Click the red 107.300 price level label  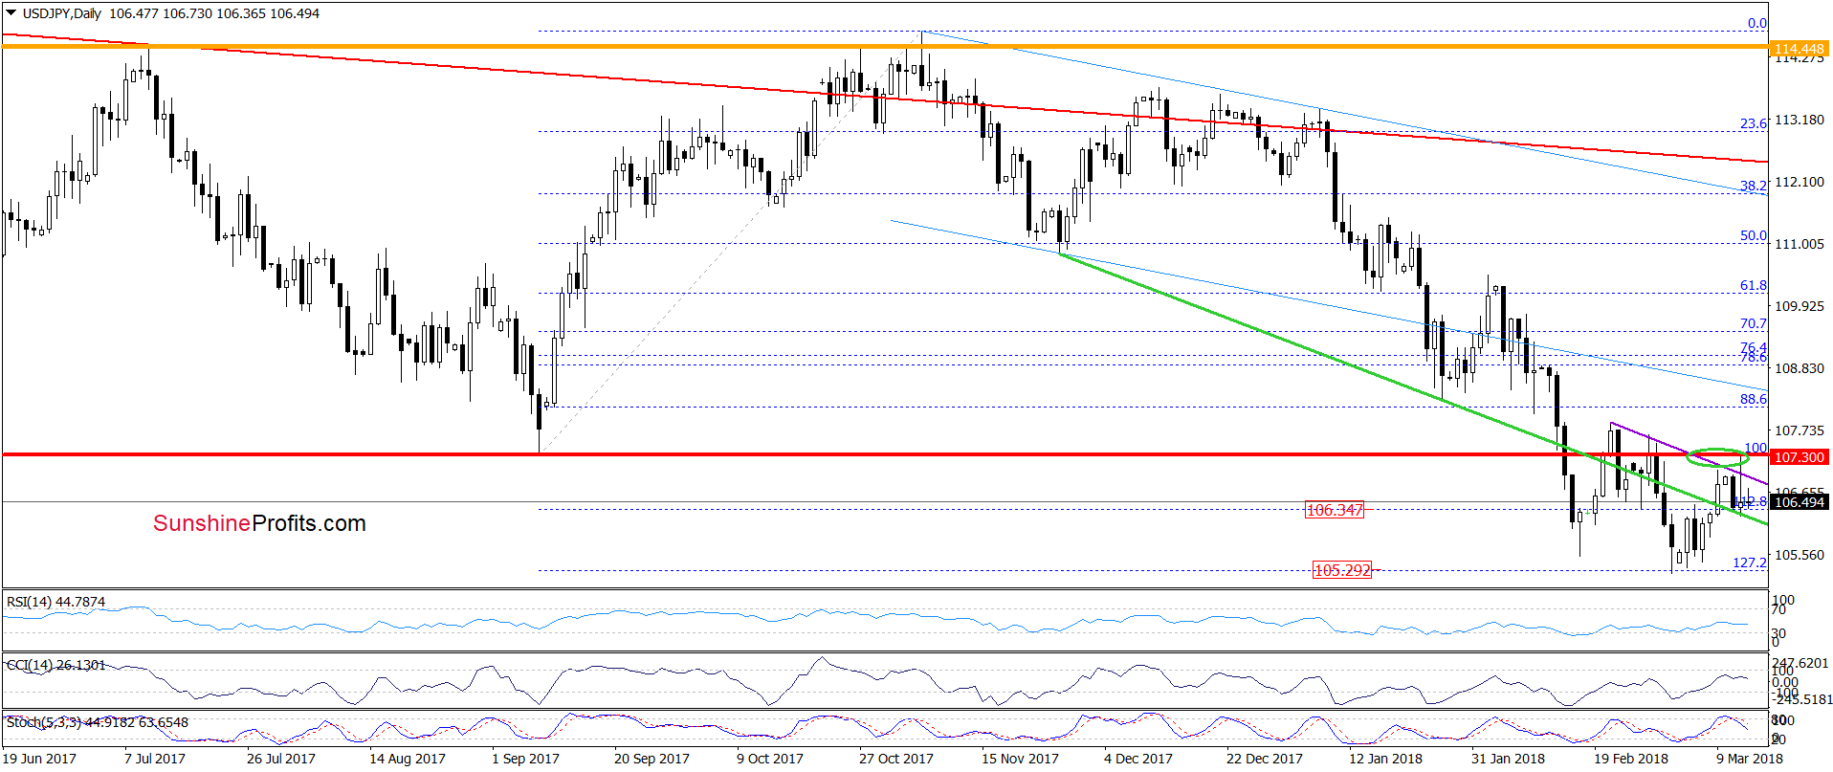coord(1799,457)
